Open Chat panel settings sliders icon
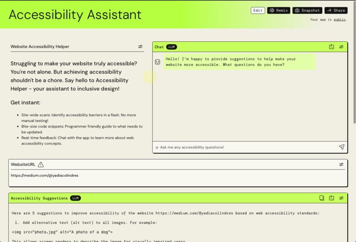This screenshot has width=356, height=242. point(341,47)
